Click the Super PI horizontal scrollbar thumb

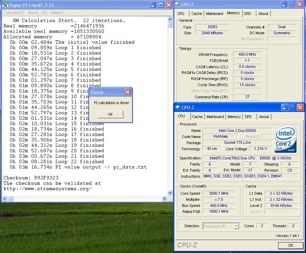pyautogui.click(x=11, y=199)
